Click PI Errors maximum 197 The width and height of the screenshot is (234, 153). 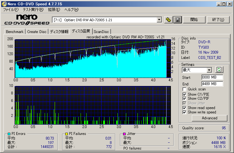51,143
